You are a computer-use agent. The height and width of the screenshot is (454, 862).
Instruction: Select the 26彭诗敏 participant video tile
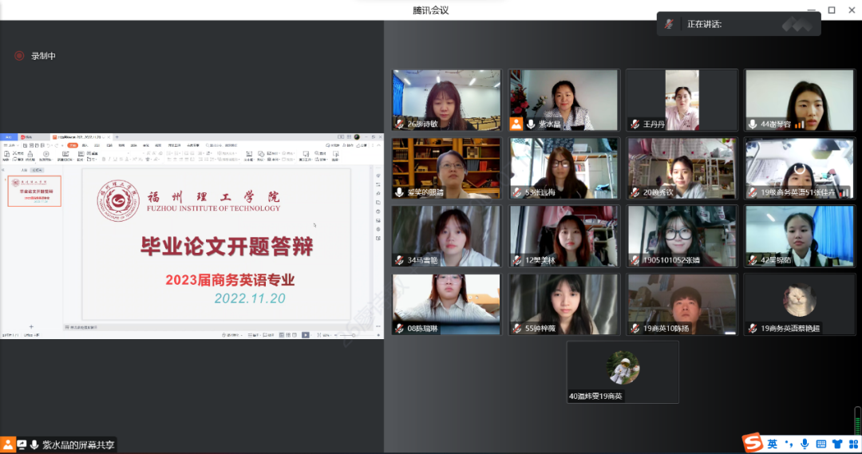point(446,100)
